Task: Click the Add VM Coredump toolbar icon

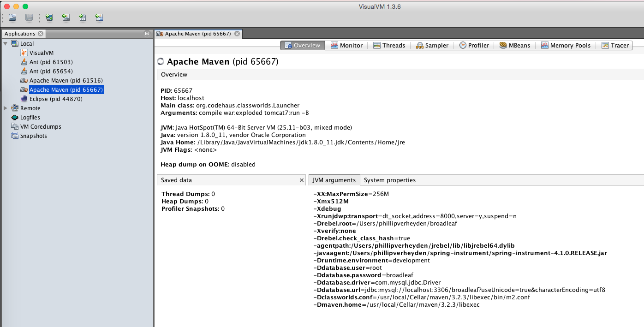Action: click(x=83, y=18)
